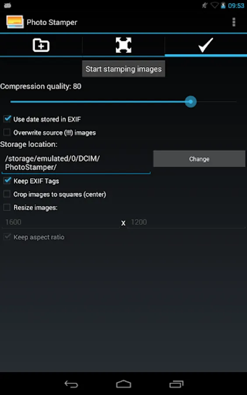Screen dimensions: 247x395
Task: Open the recent apps navigation icon
Action: 176,384
